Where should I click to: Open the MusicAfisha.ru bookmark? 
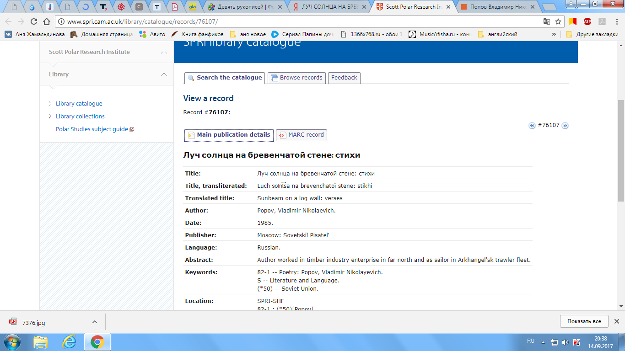(x=439, y=34)
